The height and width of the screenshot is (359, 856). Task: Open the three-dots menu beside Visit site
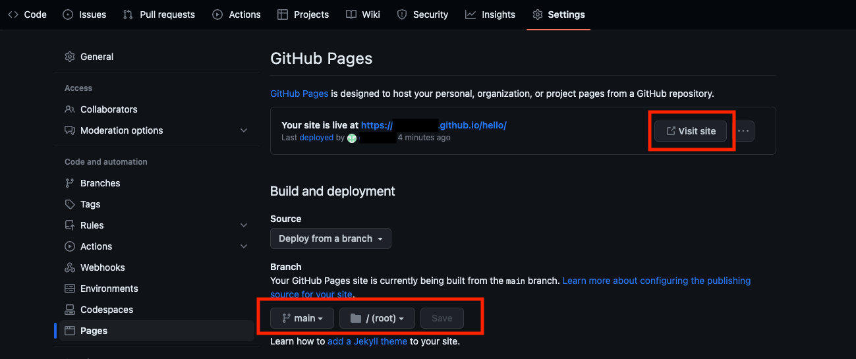(743, 131)
